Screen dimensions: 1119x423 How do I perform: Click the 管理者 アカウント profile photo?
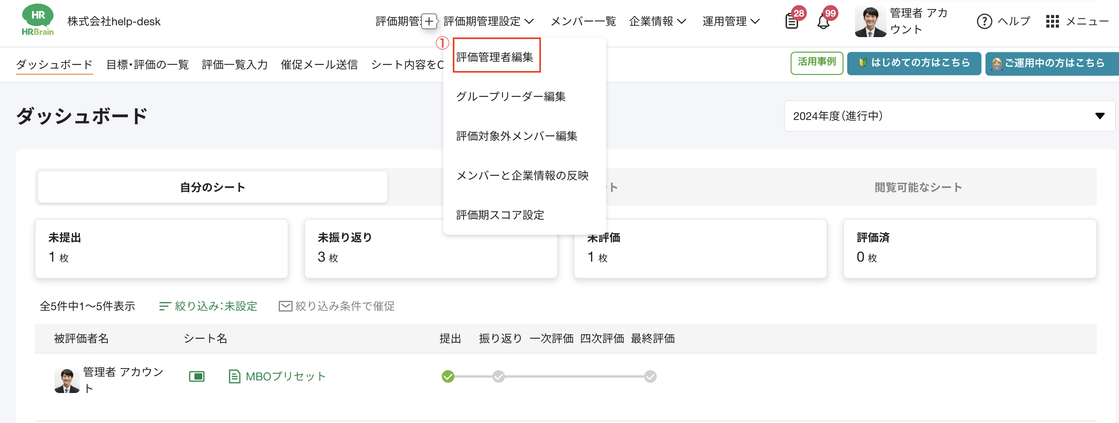(x=870, y=21)
